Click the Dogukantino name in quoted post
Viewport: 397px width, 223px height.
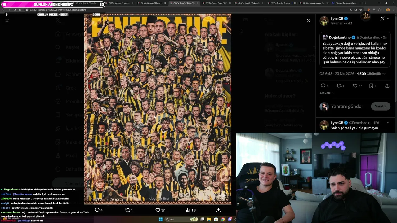tap(340, 37)
